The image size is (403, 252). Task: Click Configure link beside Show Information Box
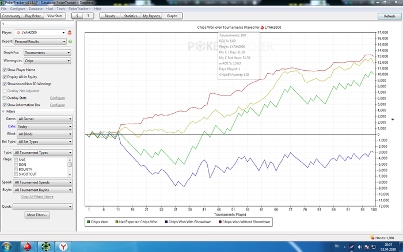point(58,105)
